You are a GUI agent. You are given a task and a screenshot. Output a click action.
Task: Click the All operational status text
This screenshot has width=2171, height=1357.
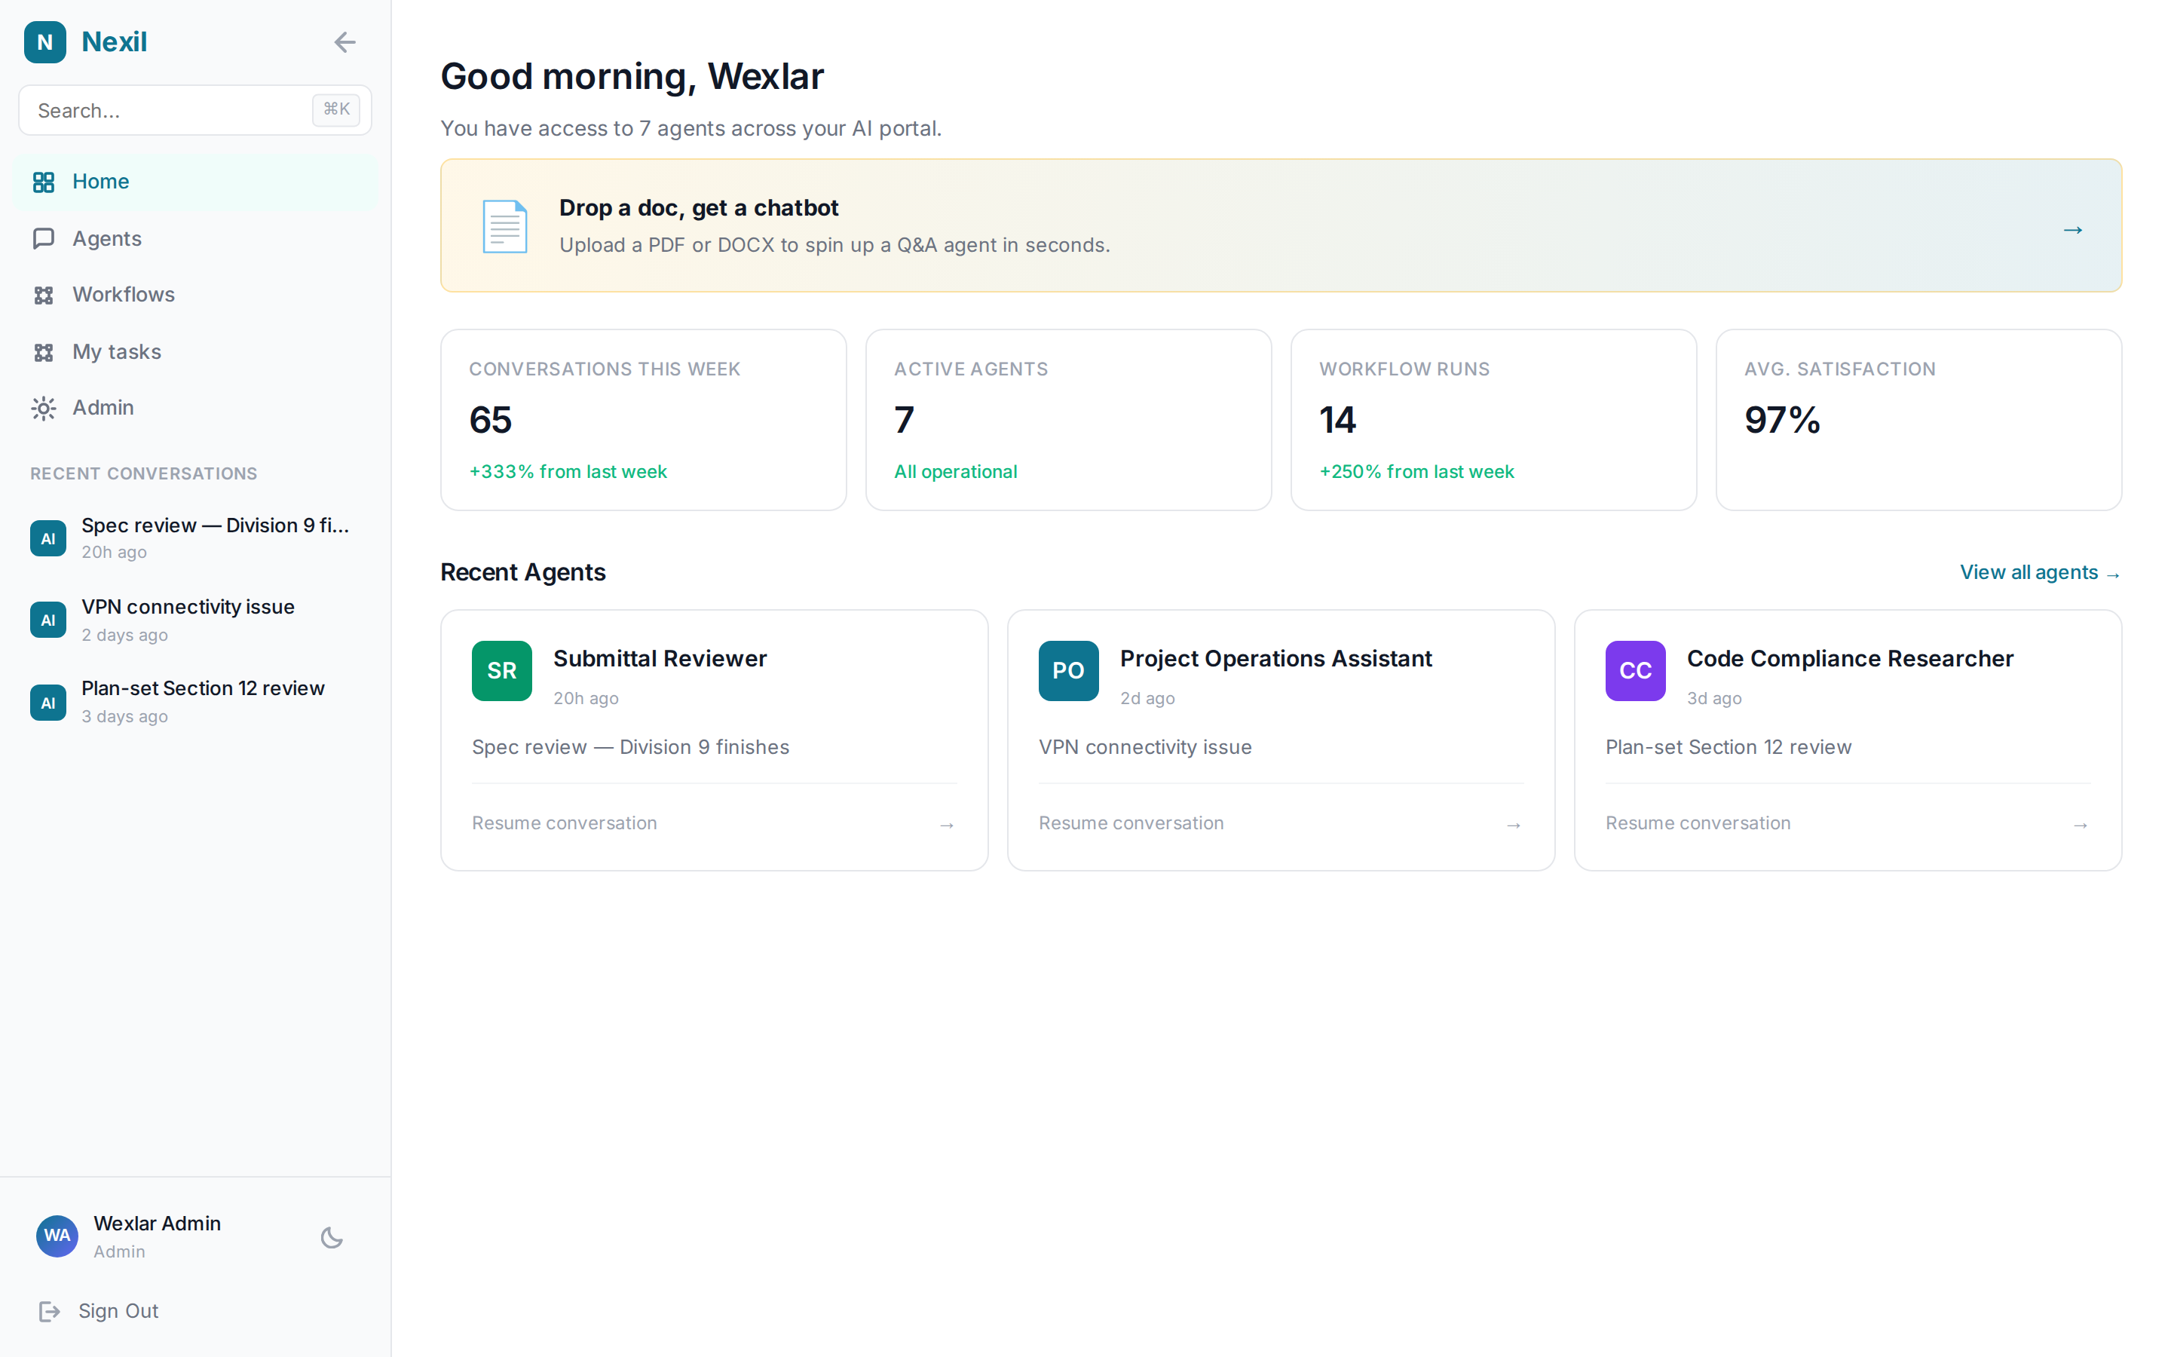click(x=955, y=471)
